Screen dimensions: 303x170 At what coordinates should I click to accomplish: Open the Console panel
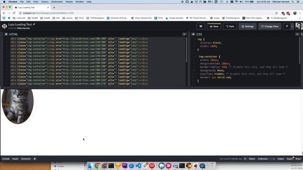[6, 159]
